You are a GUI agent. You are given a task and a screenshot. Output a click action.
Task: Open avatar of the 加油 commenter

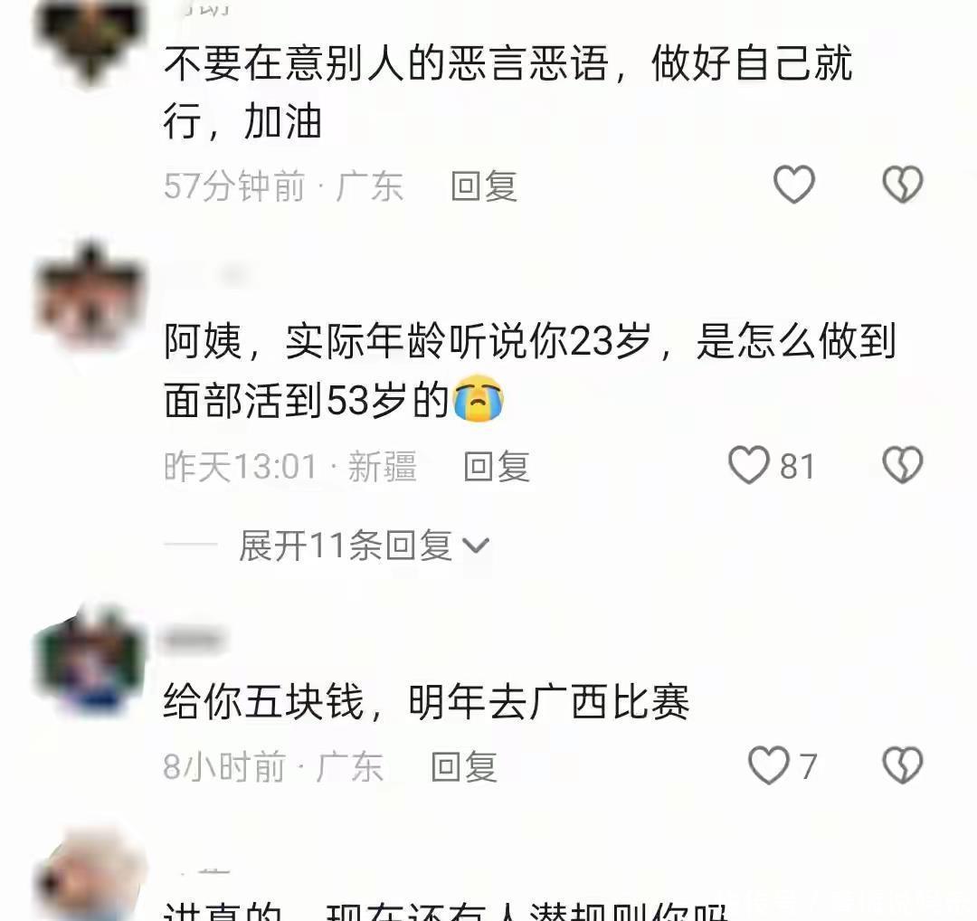90,39
